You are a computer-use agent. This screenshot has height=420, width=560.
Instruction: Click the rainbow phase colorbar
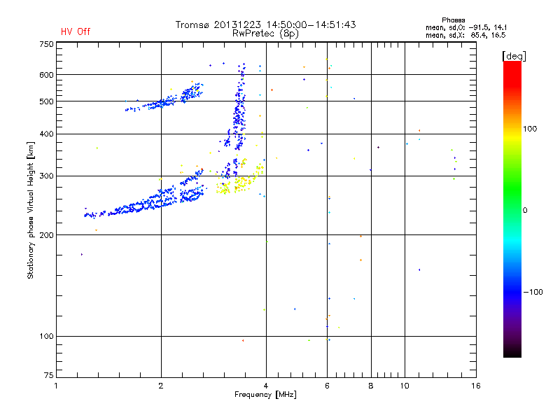coord(512,209)
